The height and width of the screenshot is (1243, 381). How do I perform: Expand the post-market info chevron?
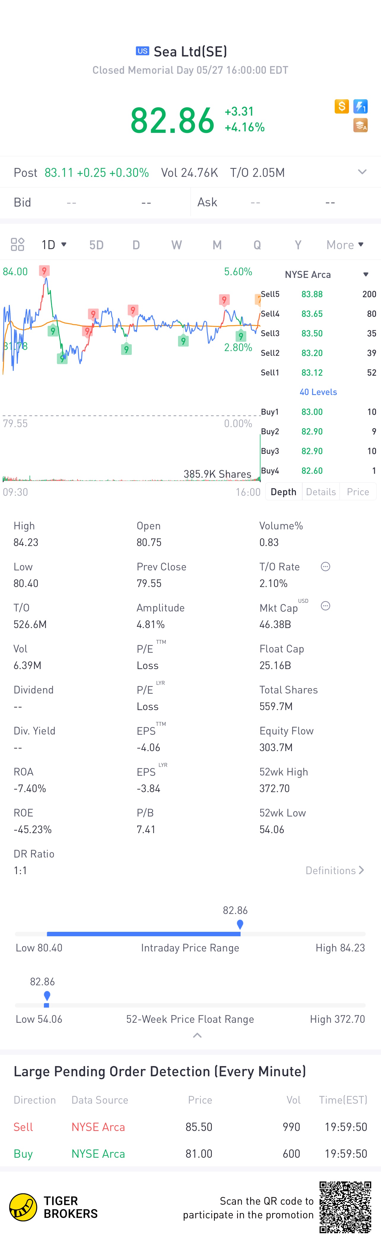coord(362,172)
